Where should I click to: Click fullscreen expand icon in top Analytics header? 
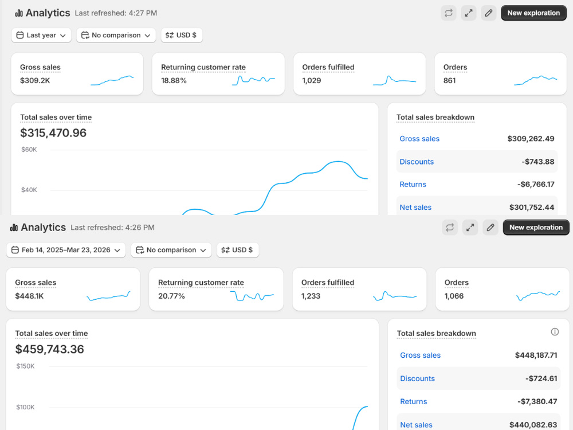[x=469, y=13]
